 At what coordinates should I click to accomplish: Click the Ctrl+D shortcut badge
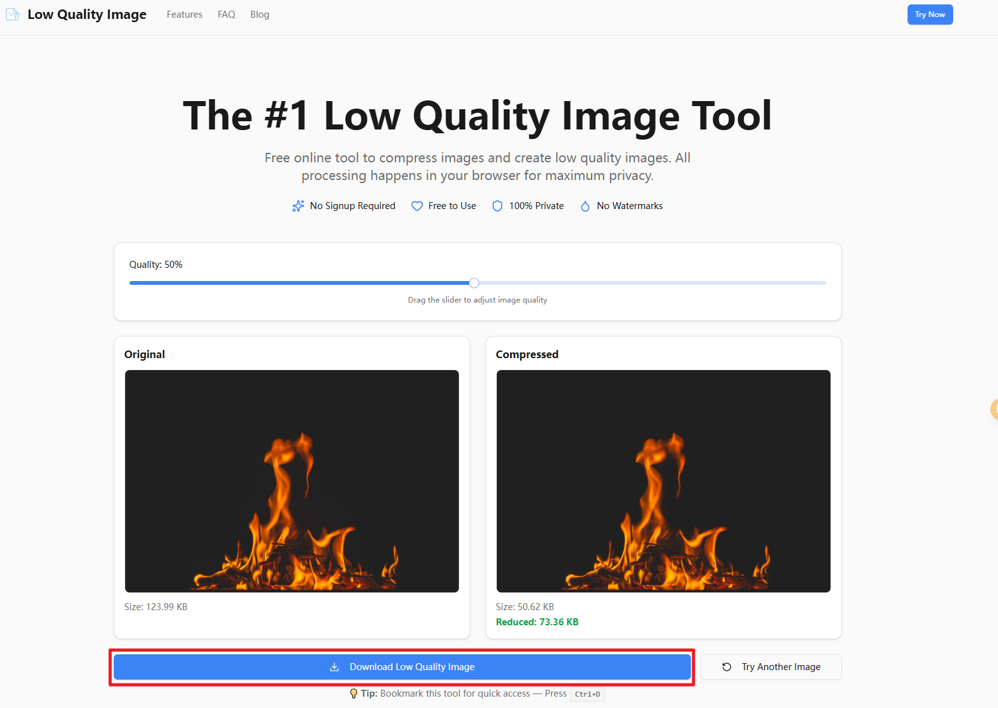tap(587, 694)
